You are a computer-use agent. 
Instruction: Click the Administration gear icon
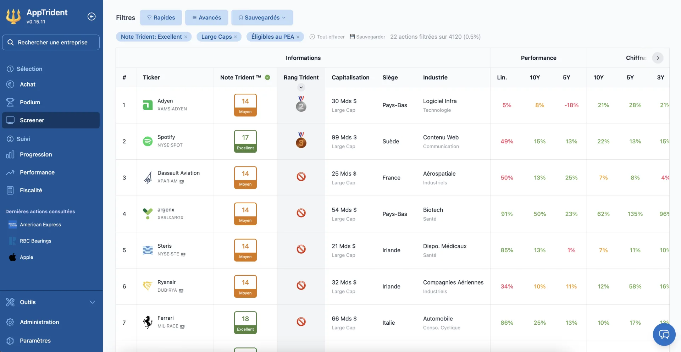pyautogui.click(x=10, y=322)
